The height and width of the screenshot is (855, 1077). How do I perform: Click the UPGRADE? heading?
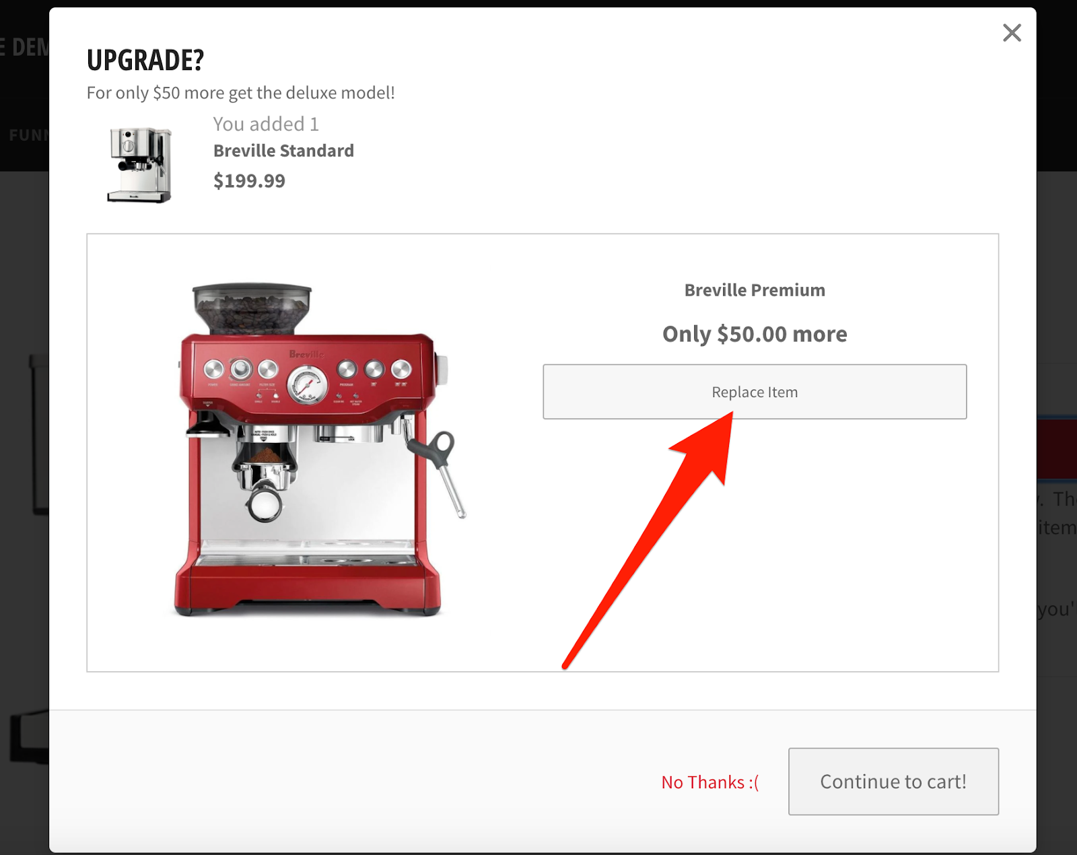click(x=145, y=60)
